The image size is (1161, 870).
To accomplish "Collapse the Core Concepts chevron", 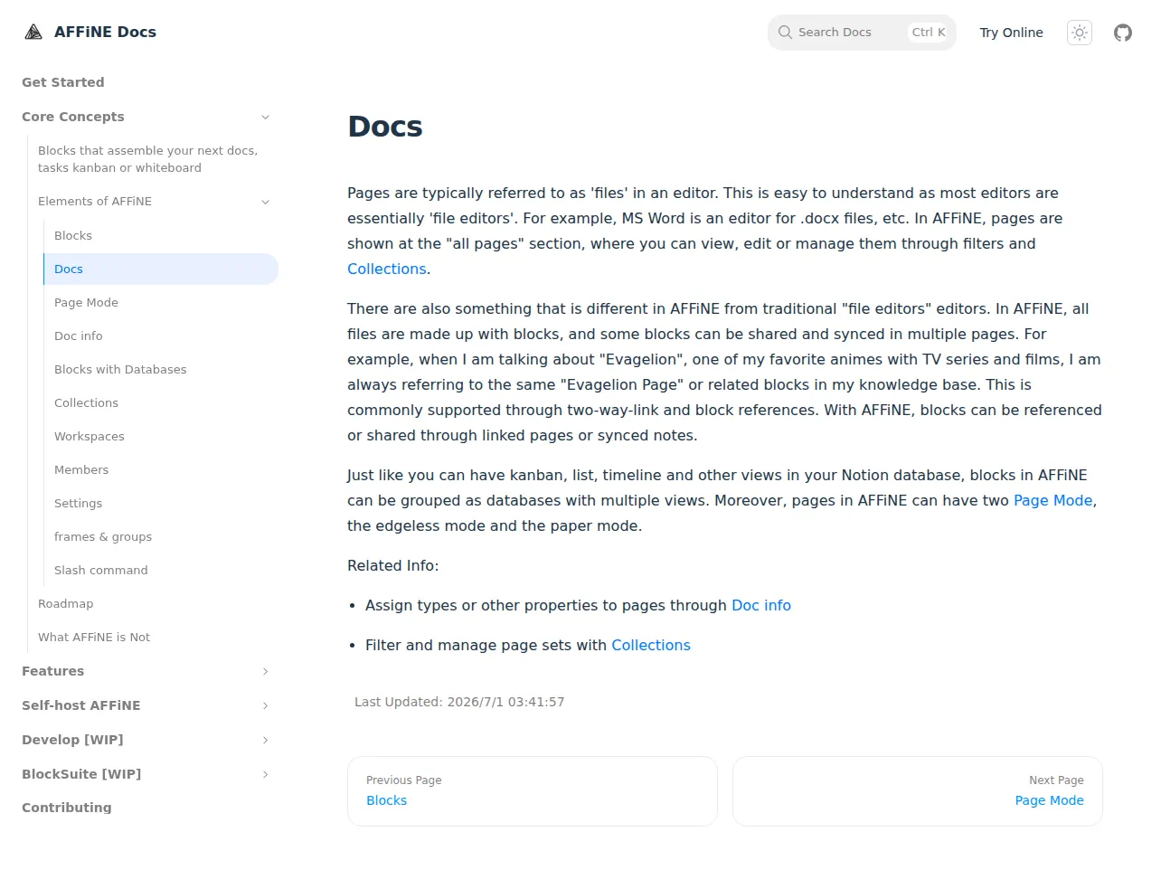I will coord(266,117).
